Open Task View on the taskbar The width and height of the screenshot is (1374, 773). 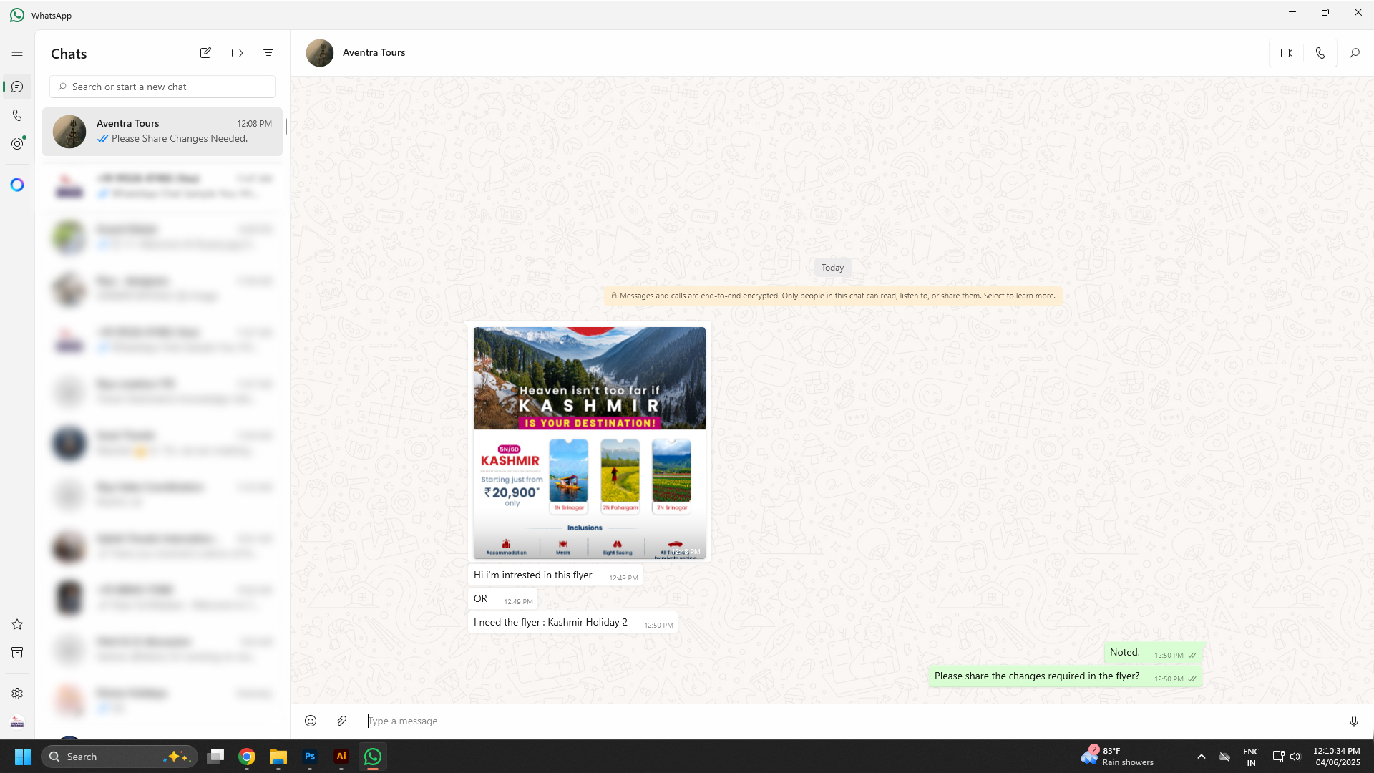coord(215,757)
